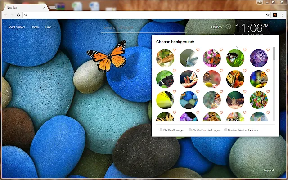Click the user profile button in title bar
This screenshot has width=288, height=180.
coord(260,2)
